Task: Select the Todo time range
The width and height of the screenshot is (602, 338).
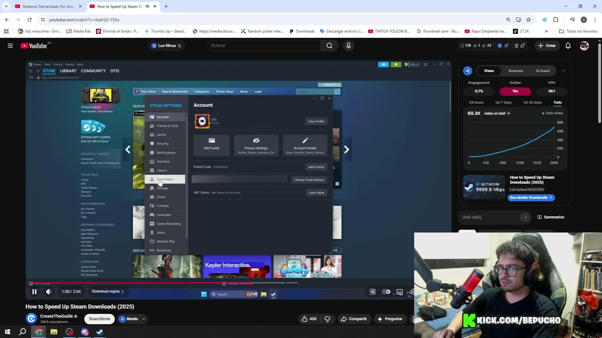Action: pos(557,102)
